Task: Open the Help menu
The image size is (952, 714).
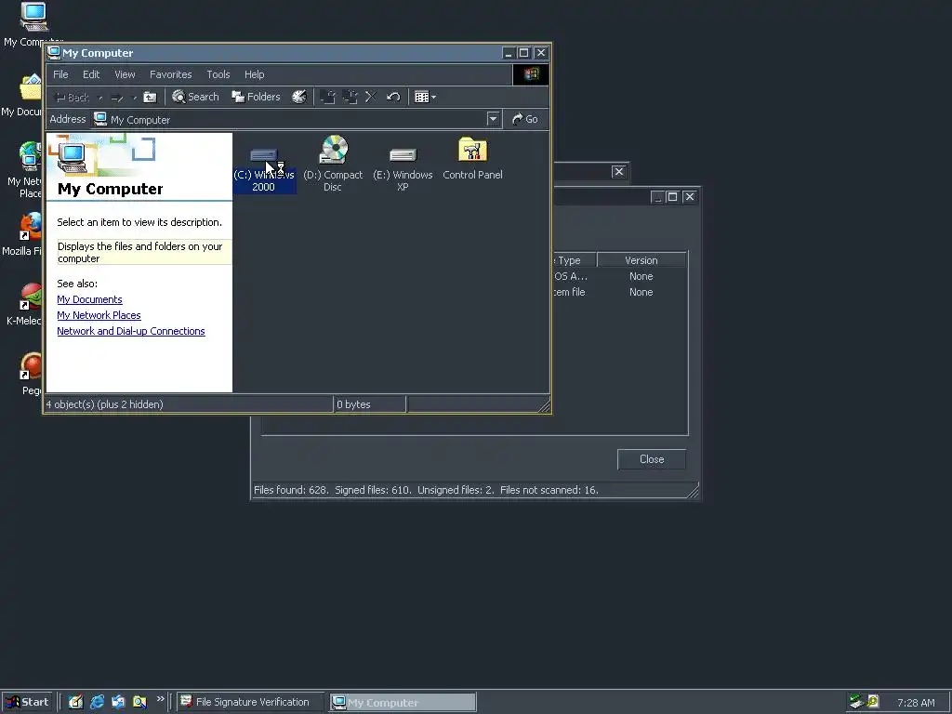Action: click(x=254, y=74)
